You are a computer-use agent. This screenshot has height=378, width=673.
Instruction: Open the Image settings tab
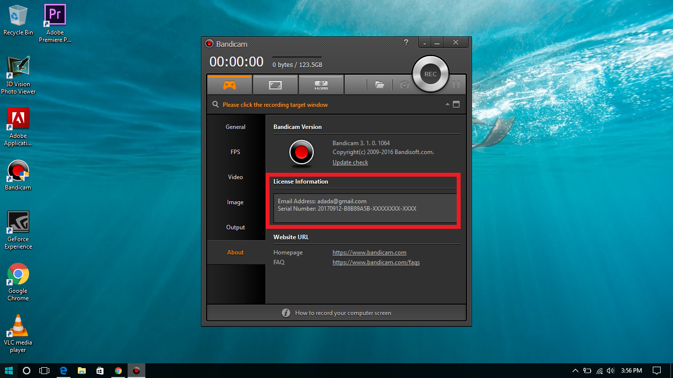[236, 202]
